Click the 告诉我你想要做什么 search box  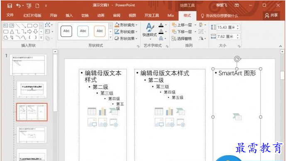point(220,16)
